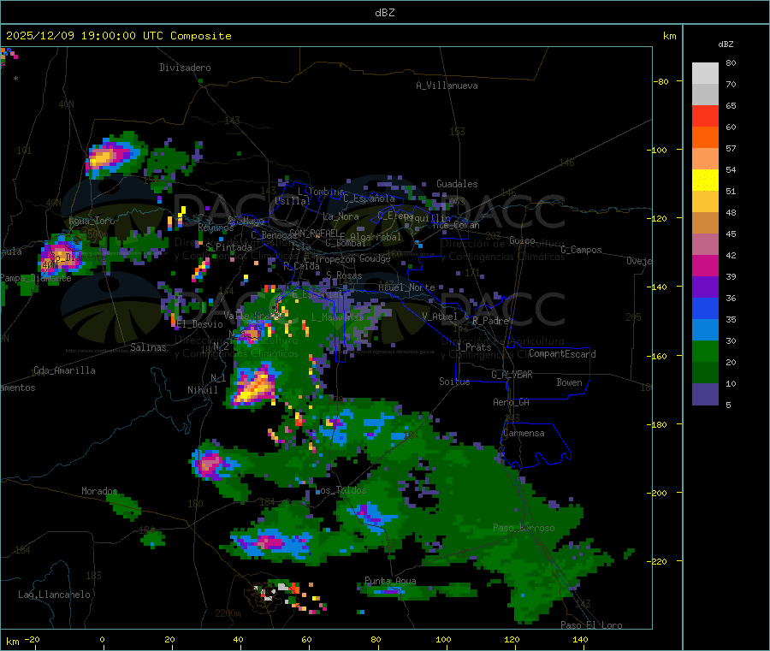Click the Punta_Agua label

[390, 581]
